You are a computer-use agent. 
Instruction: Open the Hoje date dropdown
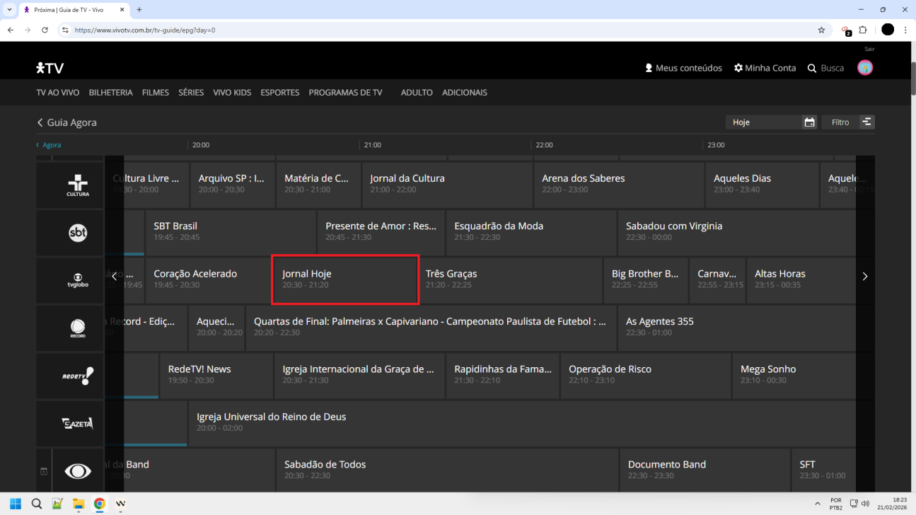coord(771,122)
